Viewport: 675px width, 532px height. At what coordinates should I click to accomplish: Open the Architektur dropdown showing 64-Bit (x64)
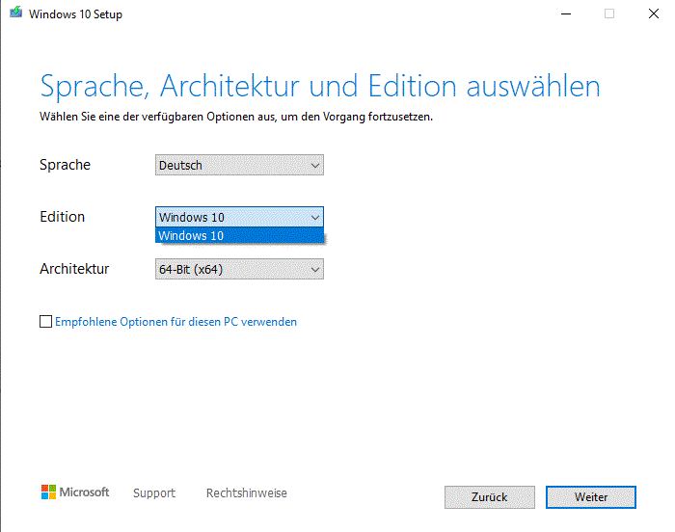(239, 269)
